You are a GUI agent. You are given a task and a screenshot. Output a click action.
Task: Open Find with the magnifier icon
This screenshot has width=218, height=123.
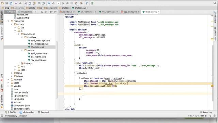pyautogui.click(x=40, y=3)
